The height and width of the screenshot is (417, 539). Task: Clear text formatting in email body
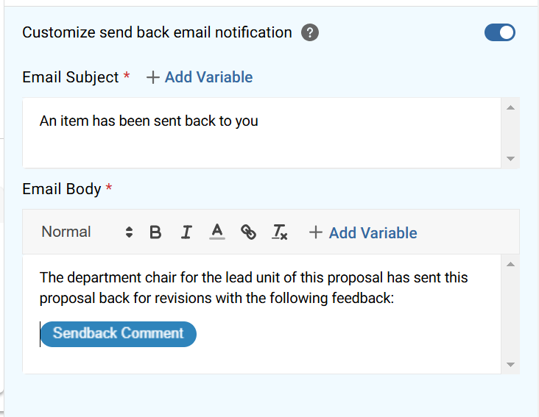(x=280, y=232)
